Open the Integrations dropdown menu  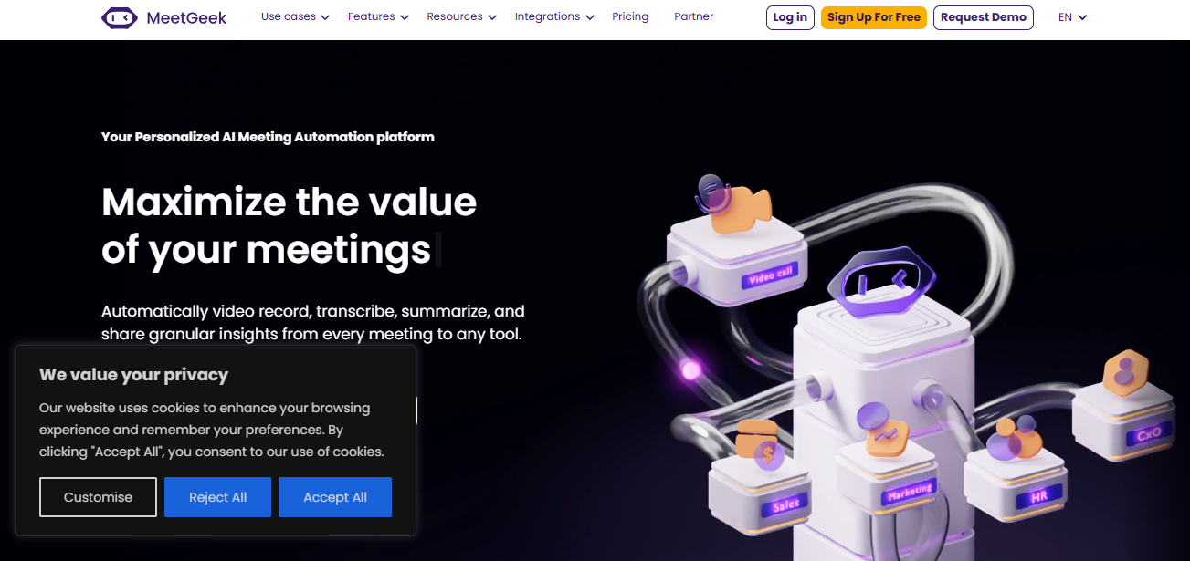point(554,16)
